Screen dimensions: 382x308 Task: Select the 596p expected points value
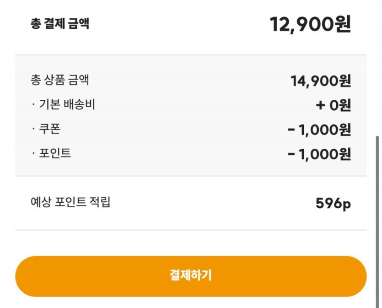(x=333, y=203)
